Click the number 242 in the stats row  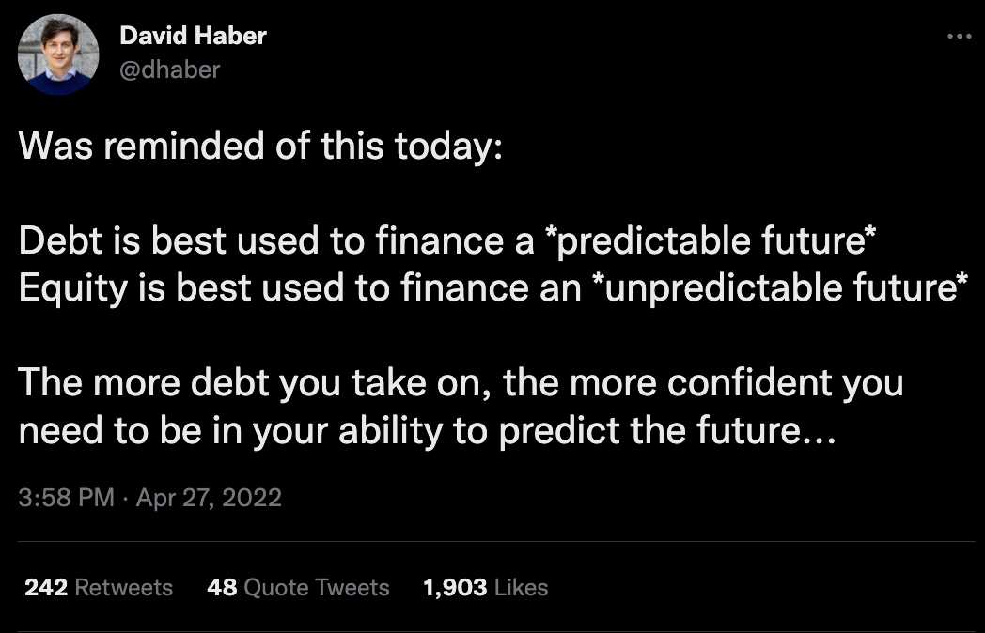[46, 587]
